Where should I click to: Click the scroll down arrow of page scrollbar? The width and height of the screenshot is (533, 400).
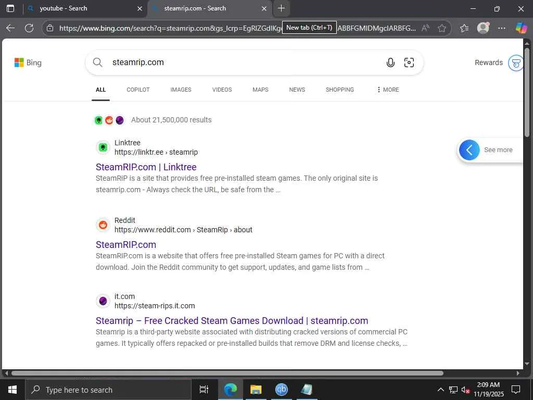click(527, 364)
